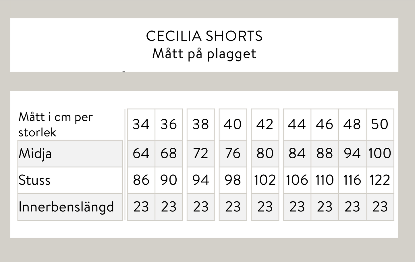Select the Stuss row label
The height and width of the screenshot is (262, 415).
coord(34,180)
